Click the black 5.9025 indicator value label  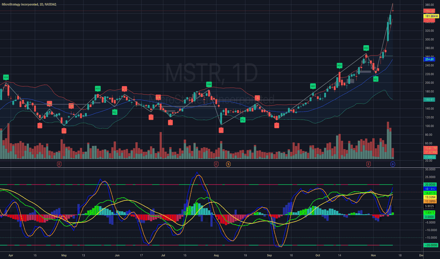pos(430,206)
